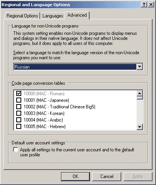Screen dimensions: 156x185
Task: Check the 10004 (MAC - Arabic) box
Action: coord(19,120)
